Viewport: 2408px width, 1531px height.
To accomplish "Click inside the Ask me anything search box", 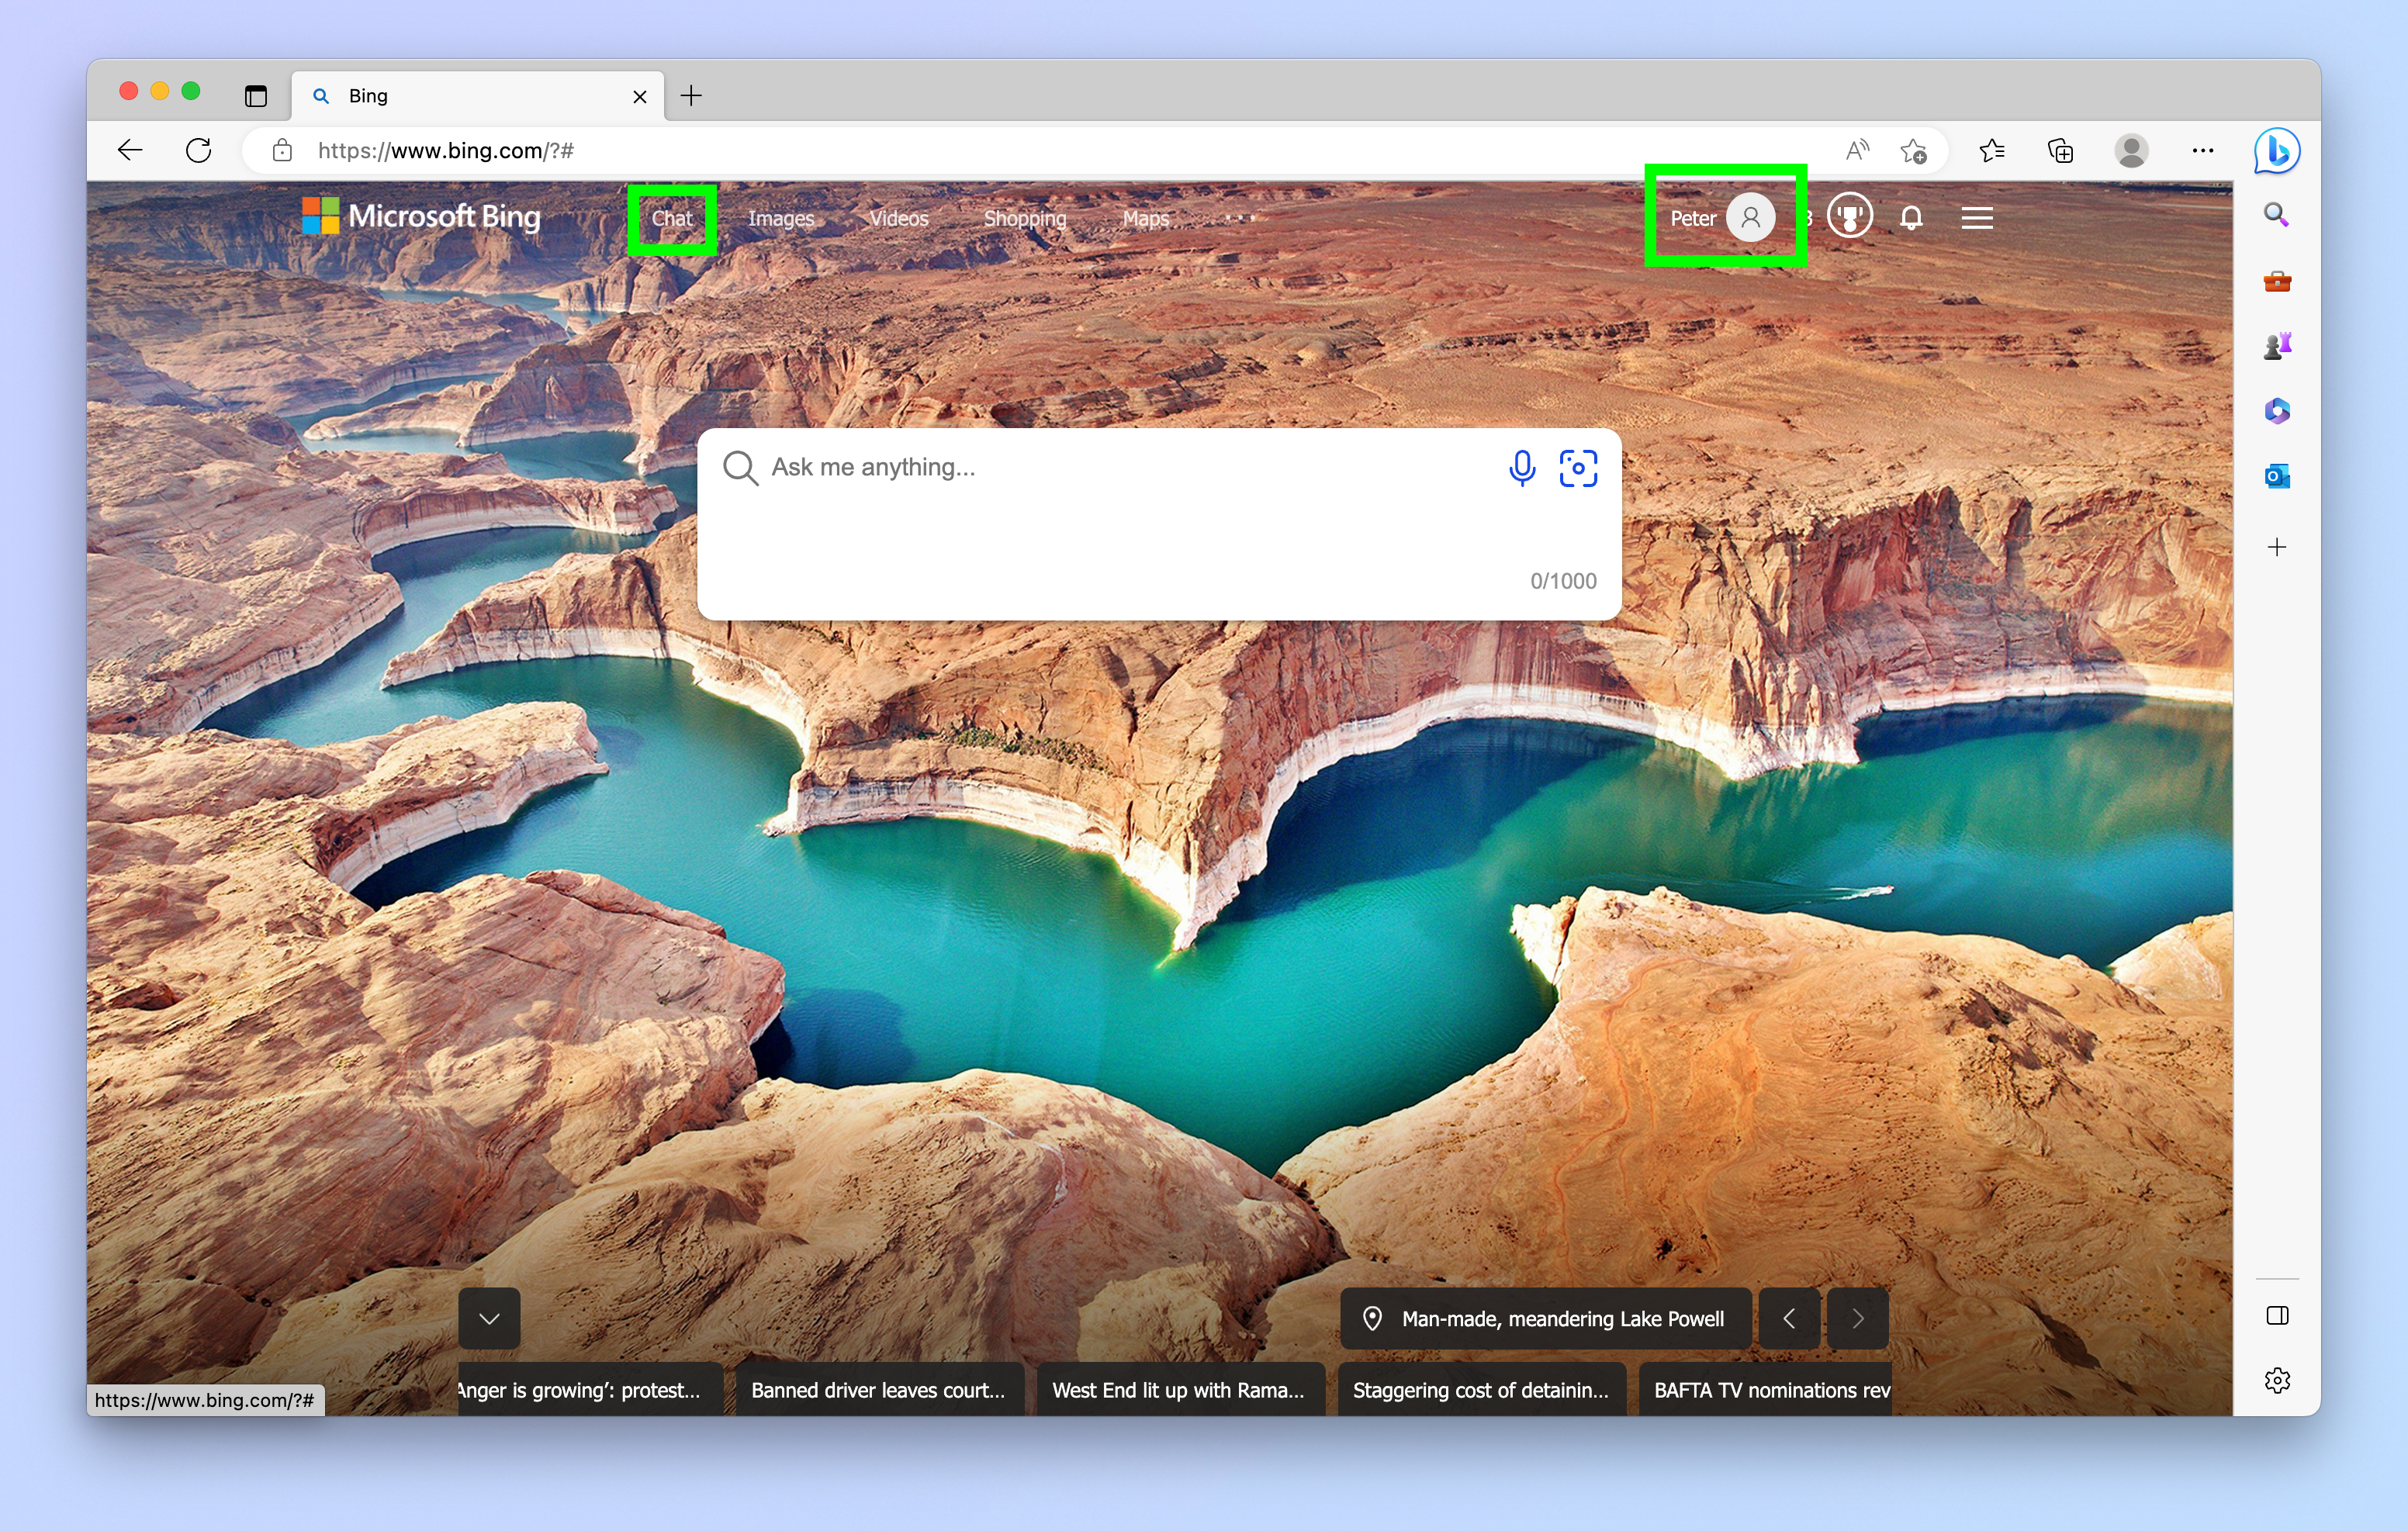I will 1000,467.
